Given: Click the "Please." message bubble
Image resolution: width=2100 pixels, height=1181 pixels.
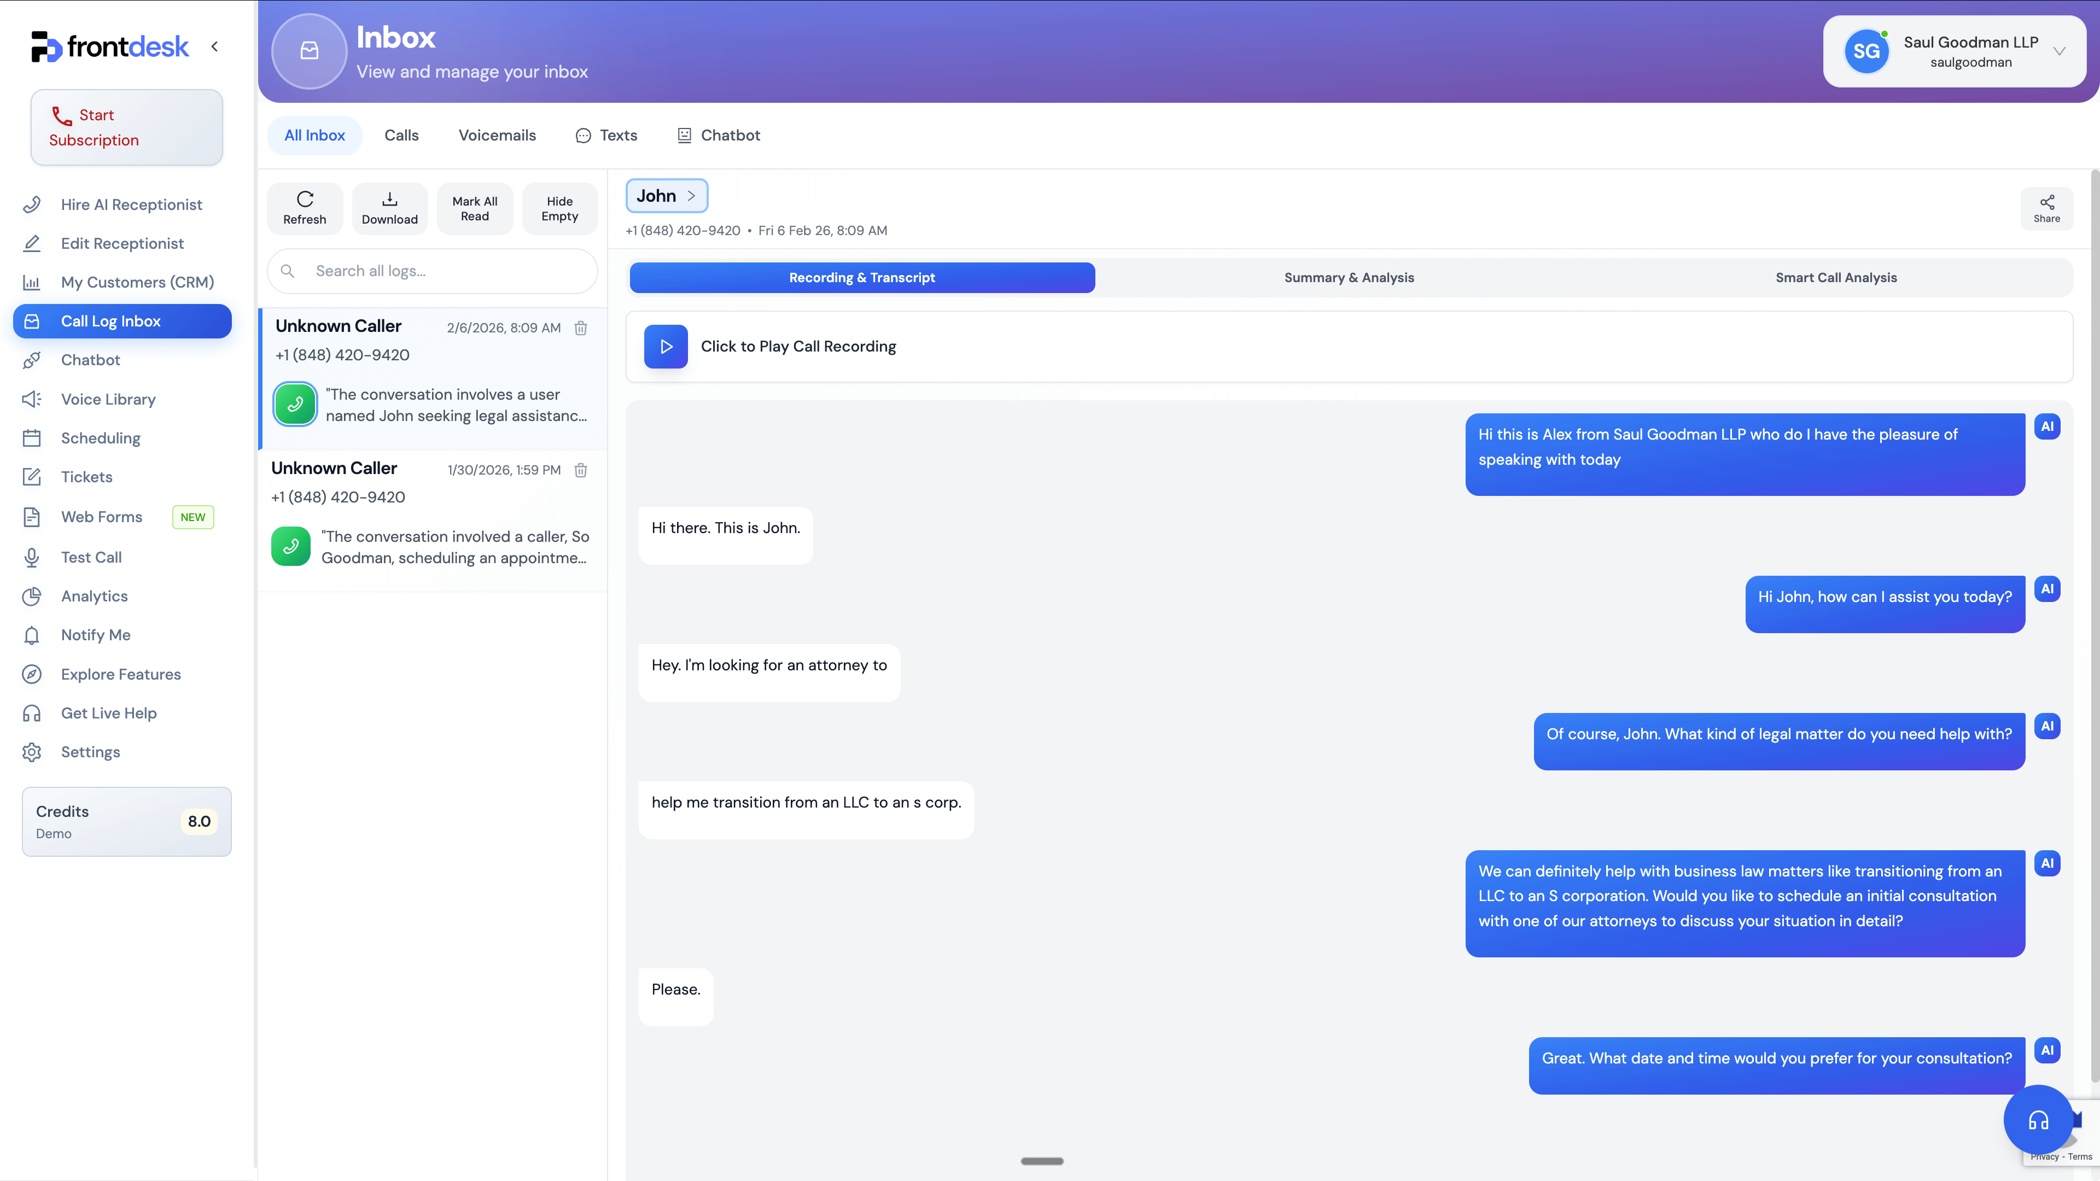Looking at the screenshot, I should [676, 997].
